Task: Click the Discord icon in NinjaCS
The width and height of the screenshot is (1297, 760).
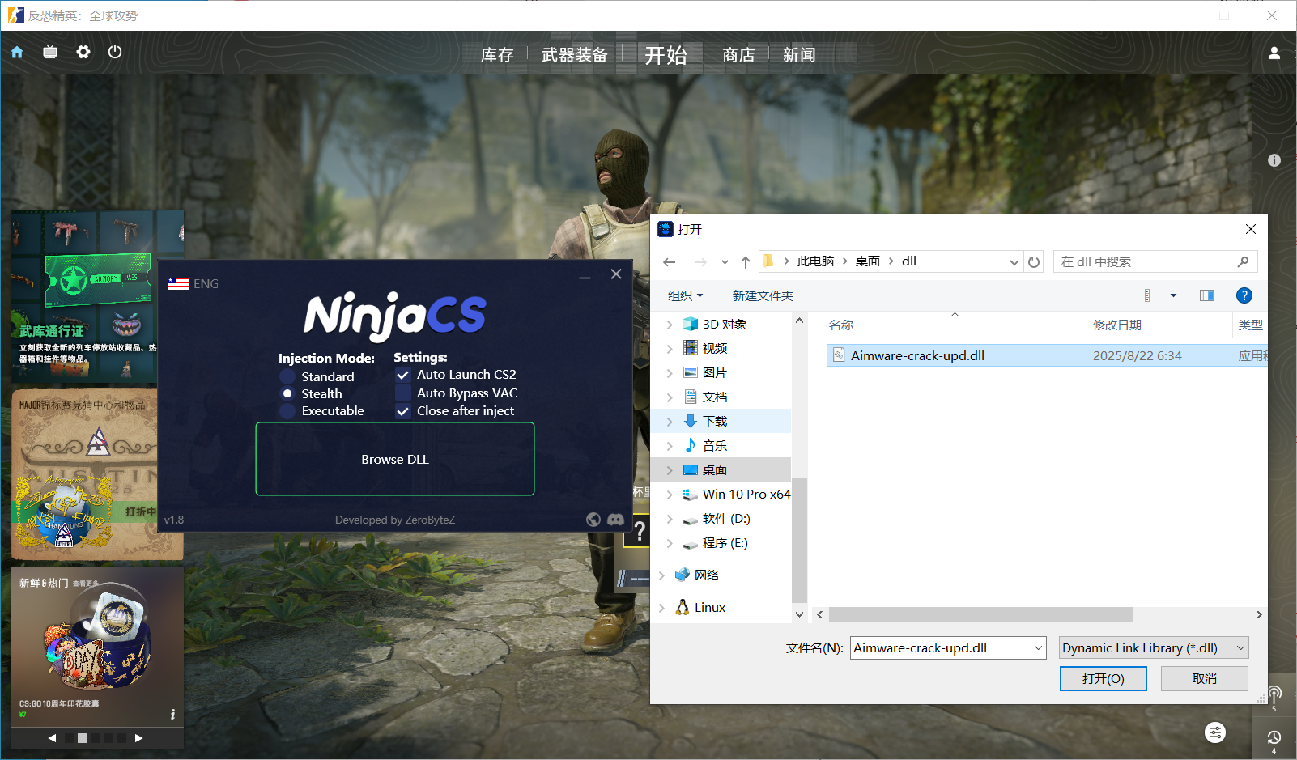Action: (615, 520)
